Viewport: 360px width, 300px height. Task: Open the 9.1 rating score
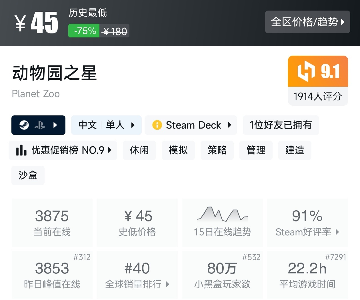coord(330,71)
